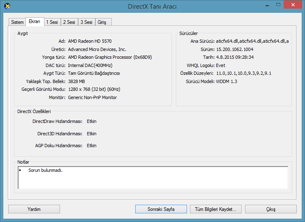Click the 'Özellik Düzeyleri:' label
The image size is (305, 222).
(x=197, y=73)
